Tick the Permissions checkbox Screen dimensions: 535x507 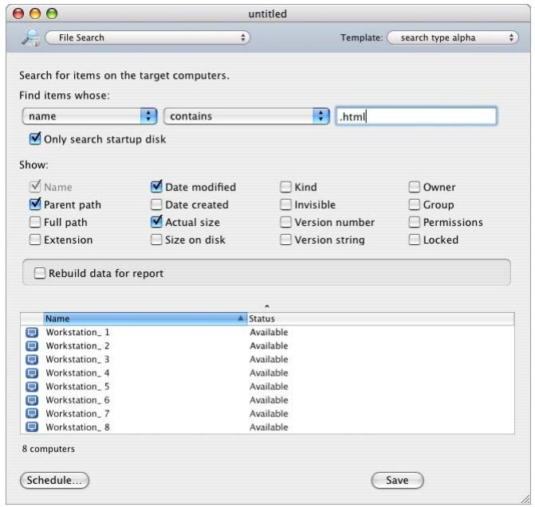(415, 222)
